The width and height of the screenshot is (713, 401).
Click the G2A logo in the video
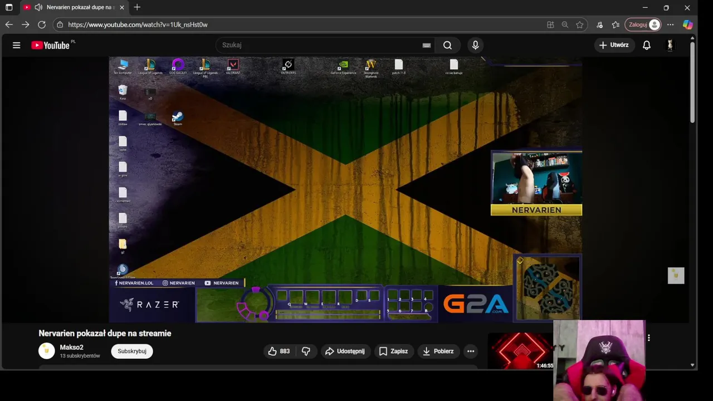click(476, 304)
